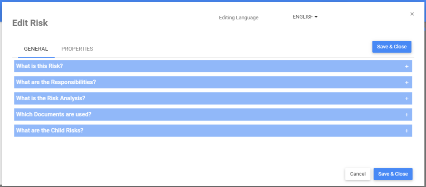Close the Edit Risk dialog with the X
Viewport: 426px width, 187px height.
pyautogui.click(x=412, y=14)
